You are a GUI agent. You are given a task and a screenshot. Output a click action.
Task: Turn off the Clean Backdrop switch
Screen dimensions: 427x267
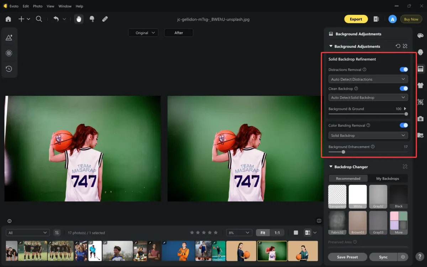404,89
